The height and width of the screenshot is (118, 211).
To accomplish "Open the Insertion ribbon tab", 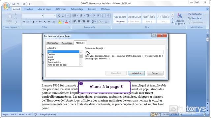I will point(29,9).
